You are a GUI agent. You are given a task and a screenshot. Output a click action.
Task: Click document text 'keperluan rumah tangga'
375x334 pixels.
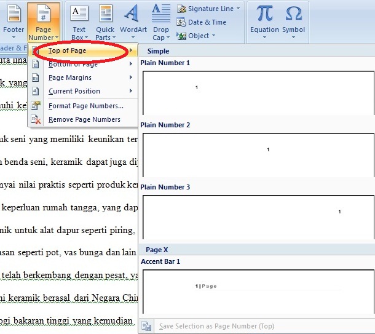[50, 207]
